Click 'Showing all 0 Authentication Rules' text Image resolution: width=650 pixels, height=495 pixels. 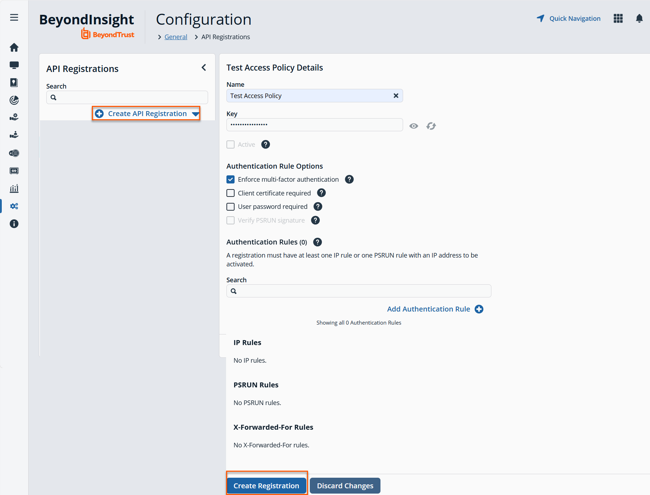tap(359, 322)
